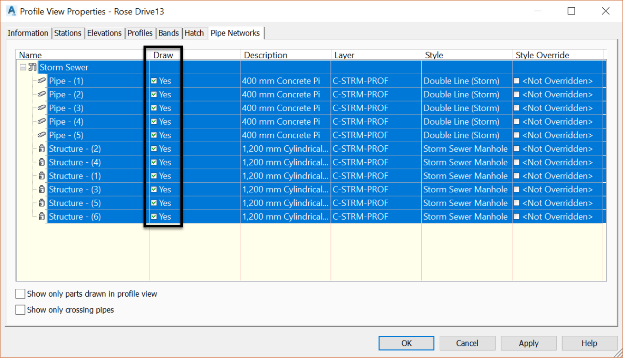This screenshot has height=358, width=623.
Task: Click the Layer column header
Action: (x=376, y=55)
